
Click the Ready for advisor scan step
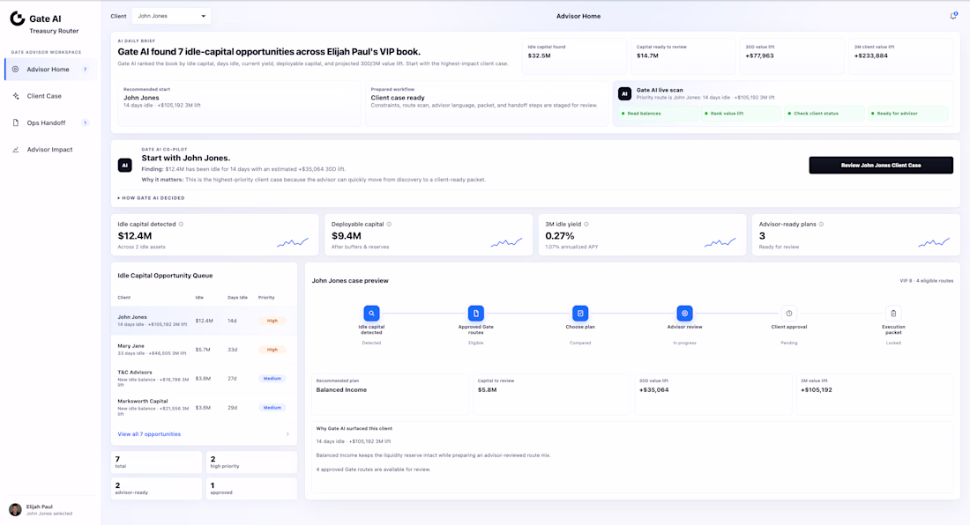pyautogui.click(x=907, y=114)
